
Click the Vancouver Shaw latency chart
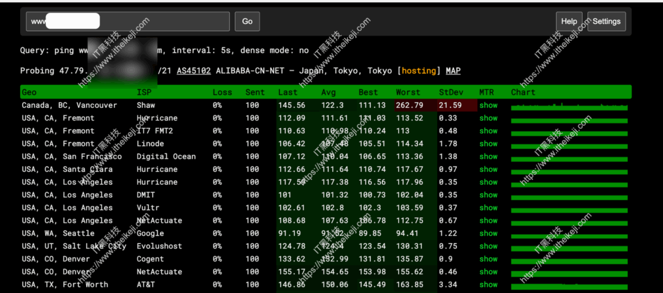click(x=570, y=106)
